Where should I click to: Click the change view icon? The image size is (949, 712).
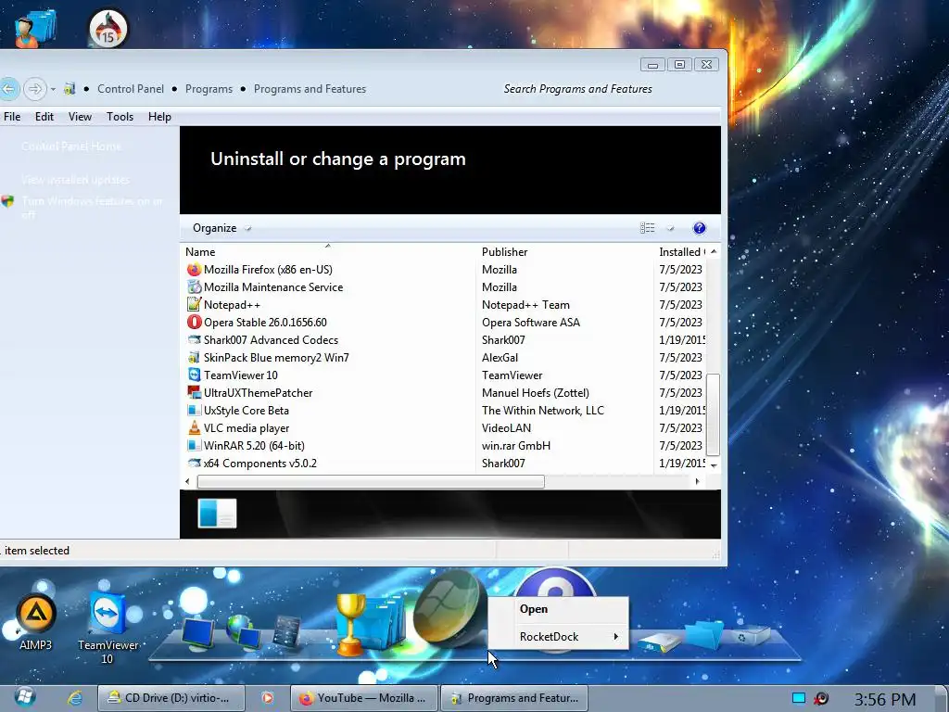click(x=647, y=228)
